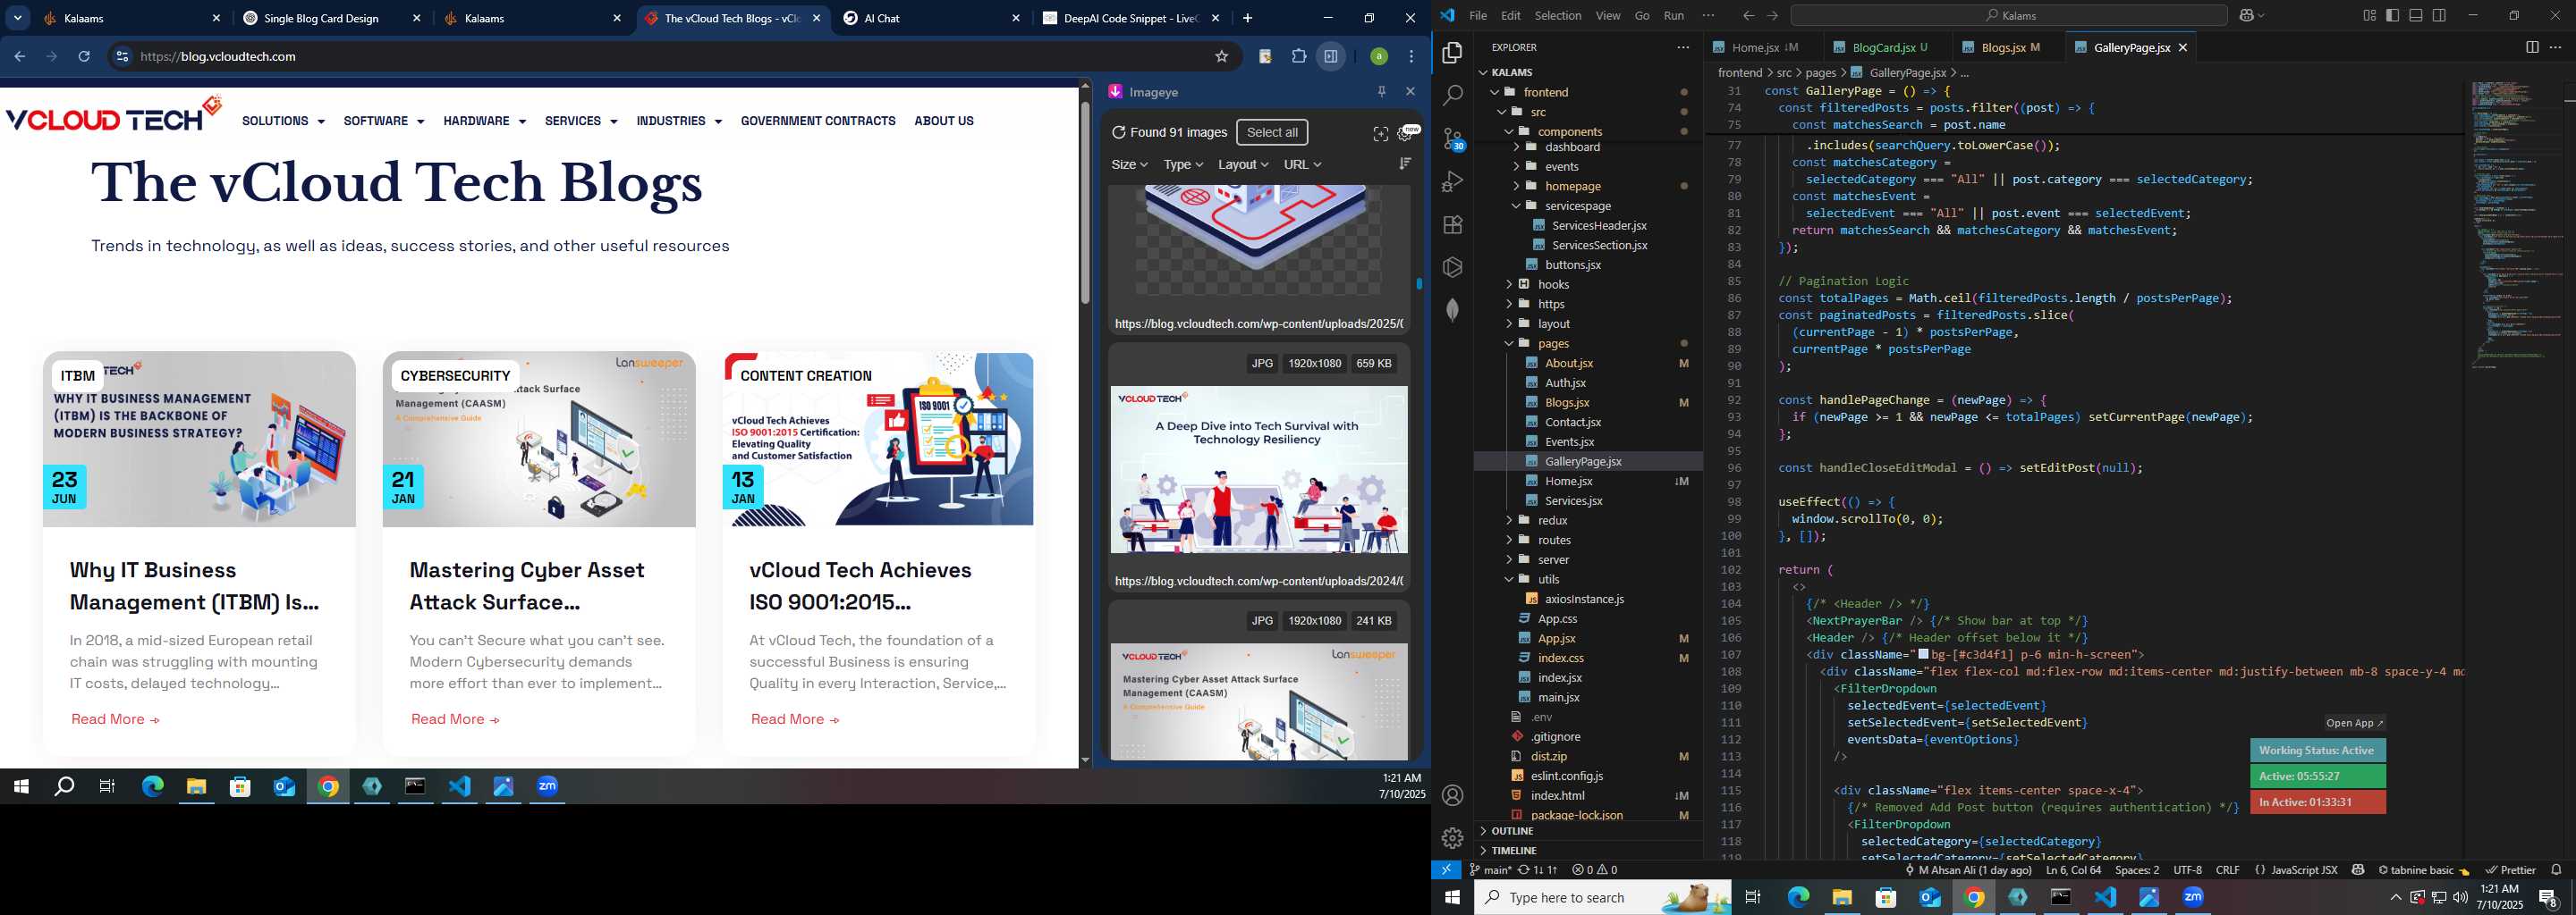The width and height of the screenshot is (2576, 915).
Task: Open the Imageye URL filter dropdown
Action: pos(1302,164)
